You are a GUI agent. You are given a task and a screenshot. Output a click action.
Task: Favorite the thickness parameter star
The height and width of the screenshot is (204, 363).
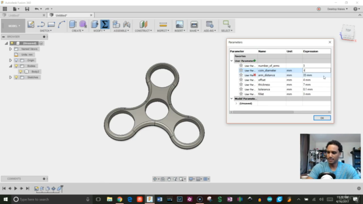click(241, 84)
